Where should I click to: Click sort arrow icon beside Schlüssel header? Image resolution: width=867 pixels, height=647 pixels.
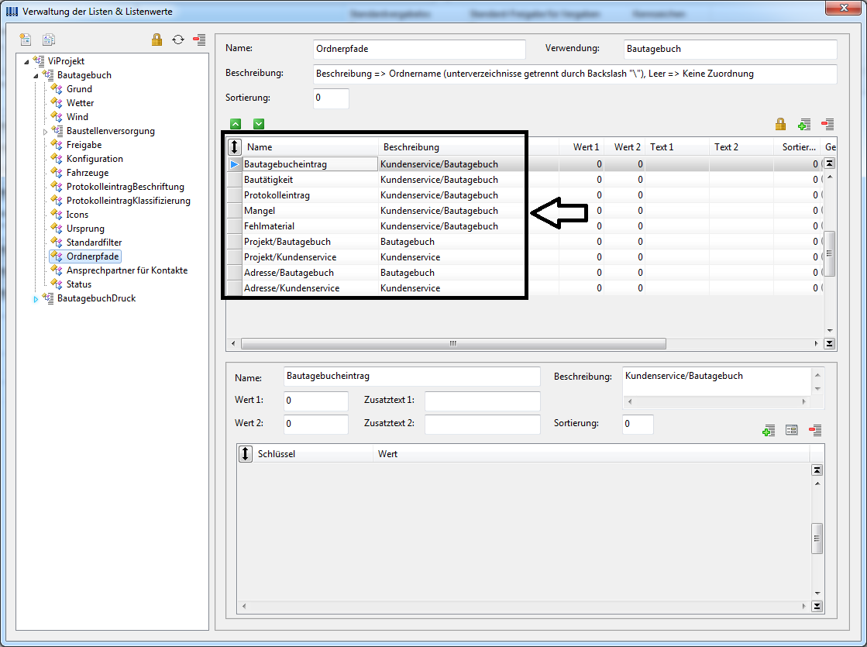(246, 453)
